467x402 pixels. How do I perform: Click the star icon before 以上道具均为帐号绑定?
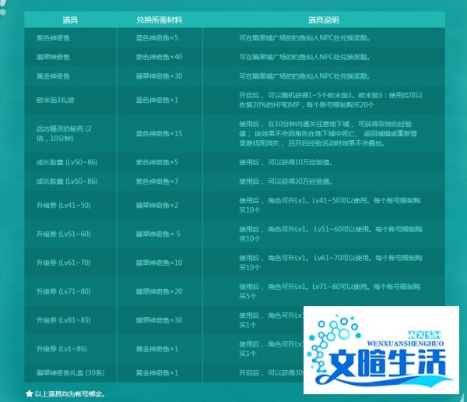[x=29, y=393]
